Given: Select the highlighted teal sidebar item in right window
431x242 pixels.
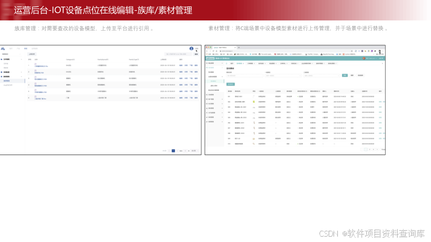Looking at the screenshot, I should (215, 81).
